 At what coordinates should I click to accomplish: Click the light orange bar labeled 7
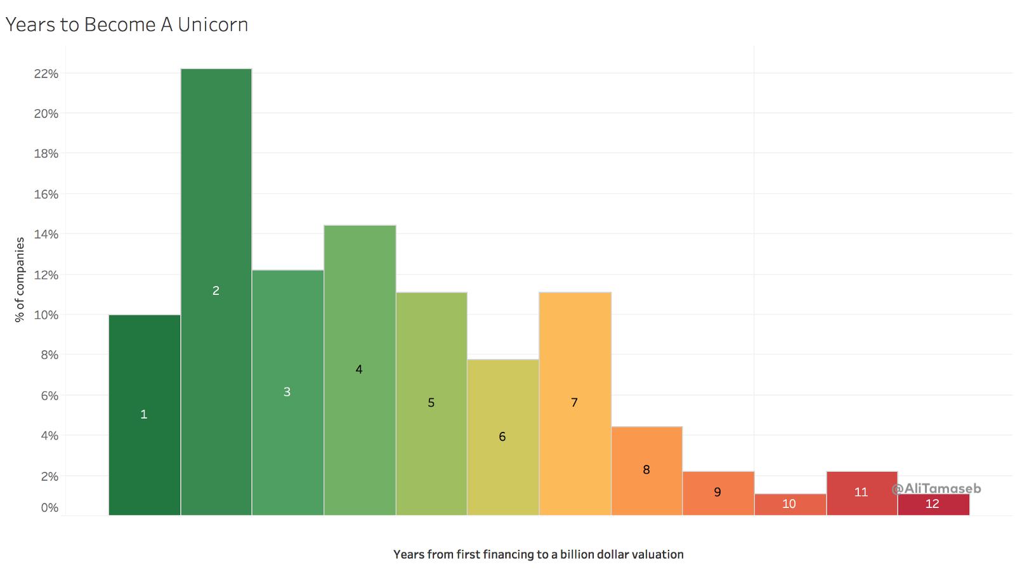575,403
